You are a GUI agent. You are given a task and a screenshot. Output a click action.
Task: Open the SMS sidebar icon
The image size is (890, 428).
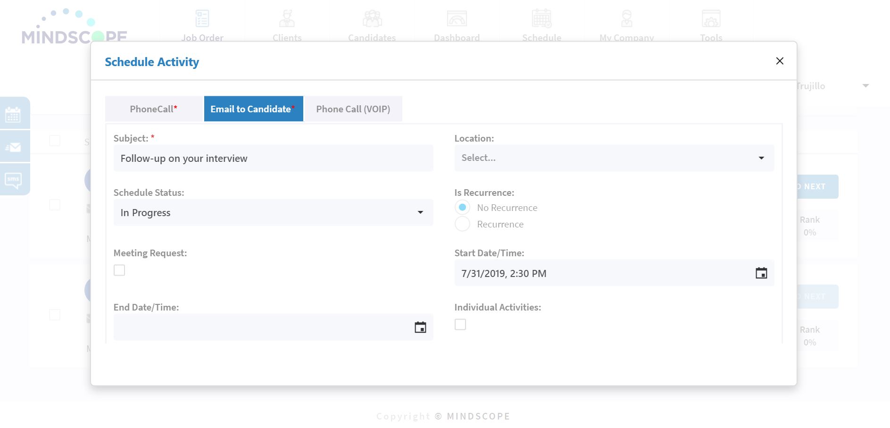coord(13,180)
